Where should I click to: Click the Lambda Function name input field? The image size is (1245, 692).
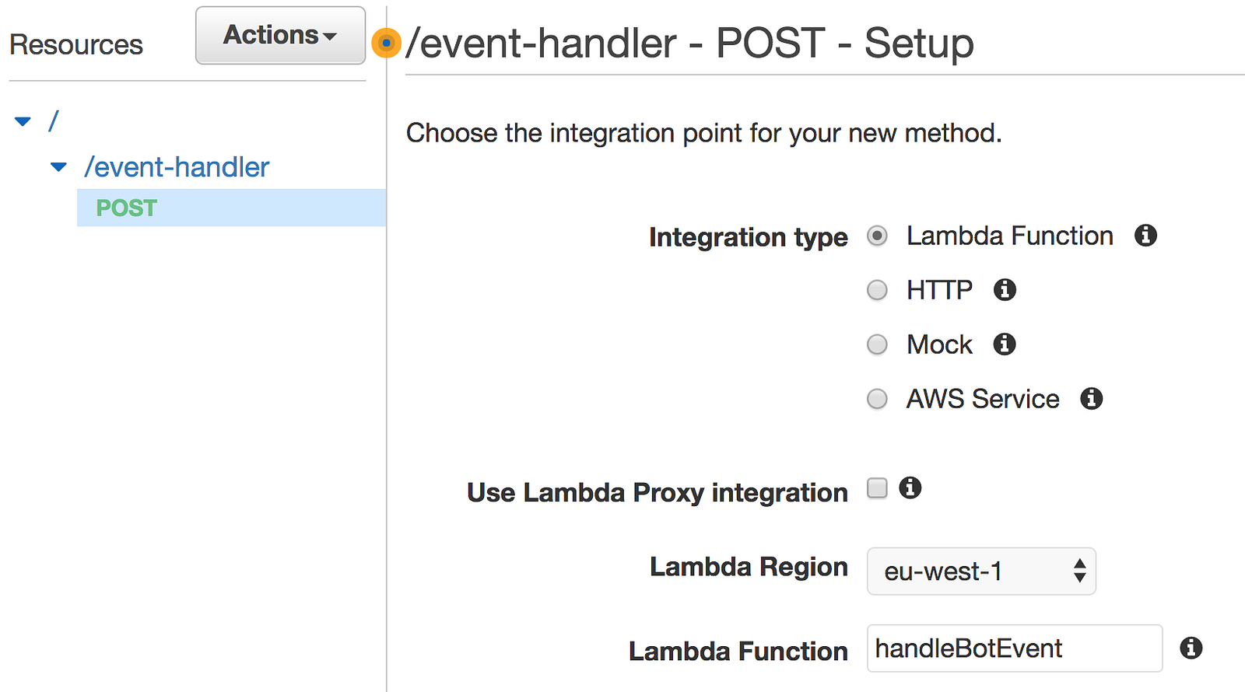1014,648
